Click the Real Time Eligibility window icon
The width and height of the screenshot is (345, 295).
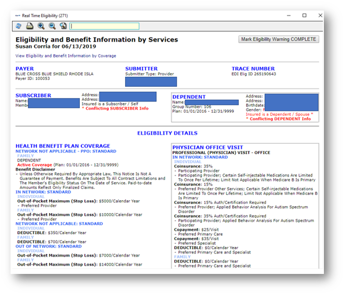(x=18, y=16)
